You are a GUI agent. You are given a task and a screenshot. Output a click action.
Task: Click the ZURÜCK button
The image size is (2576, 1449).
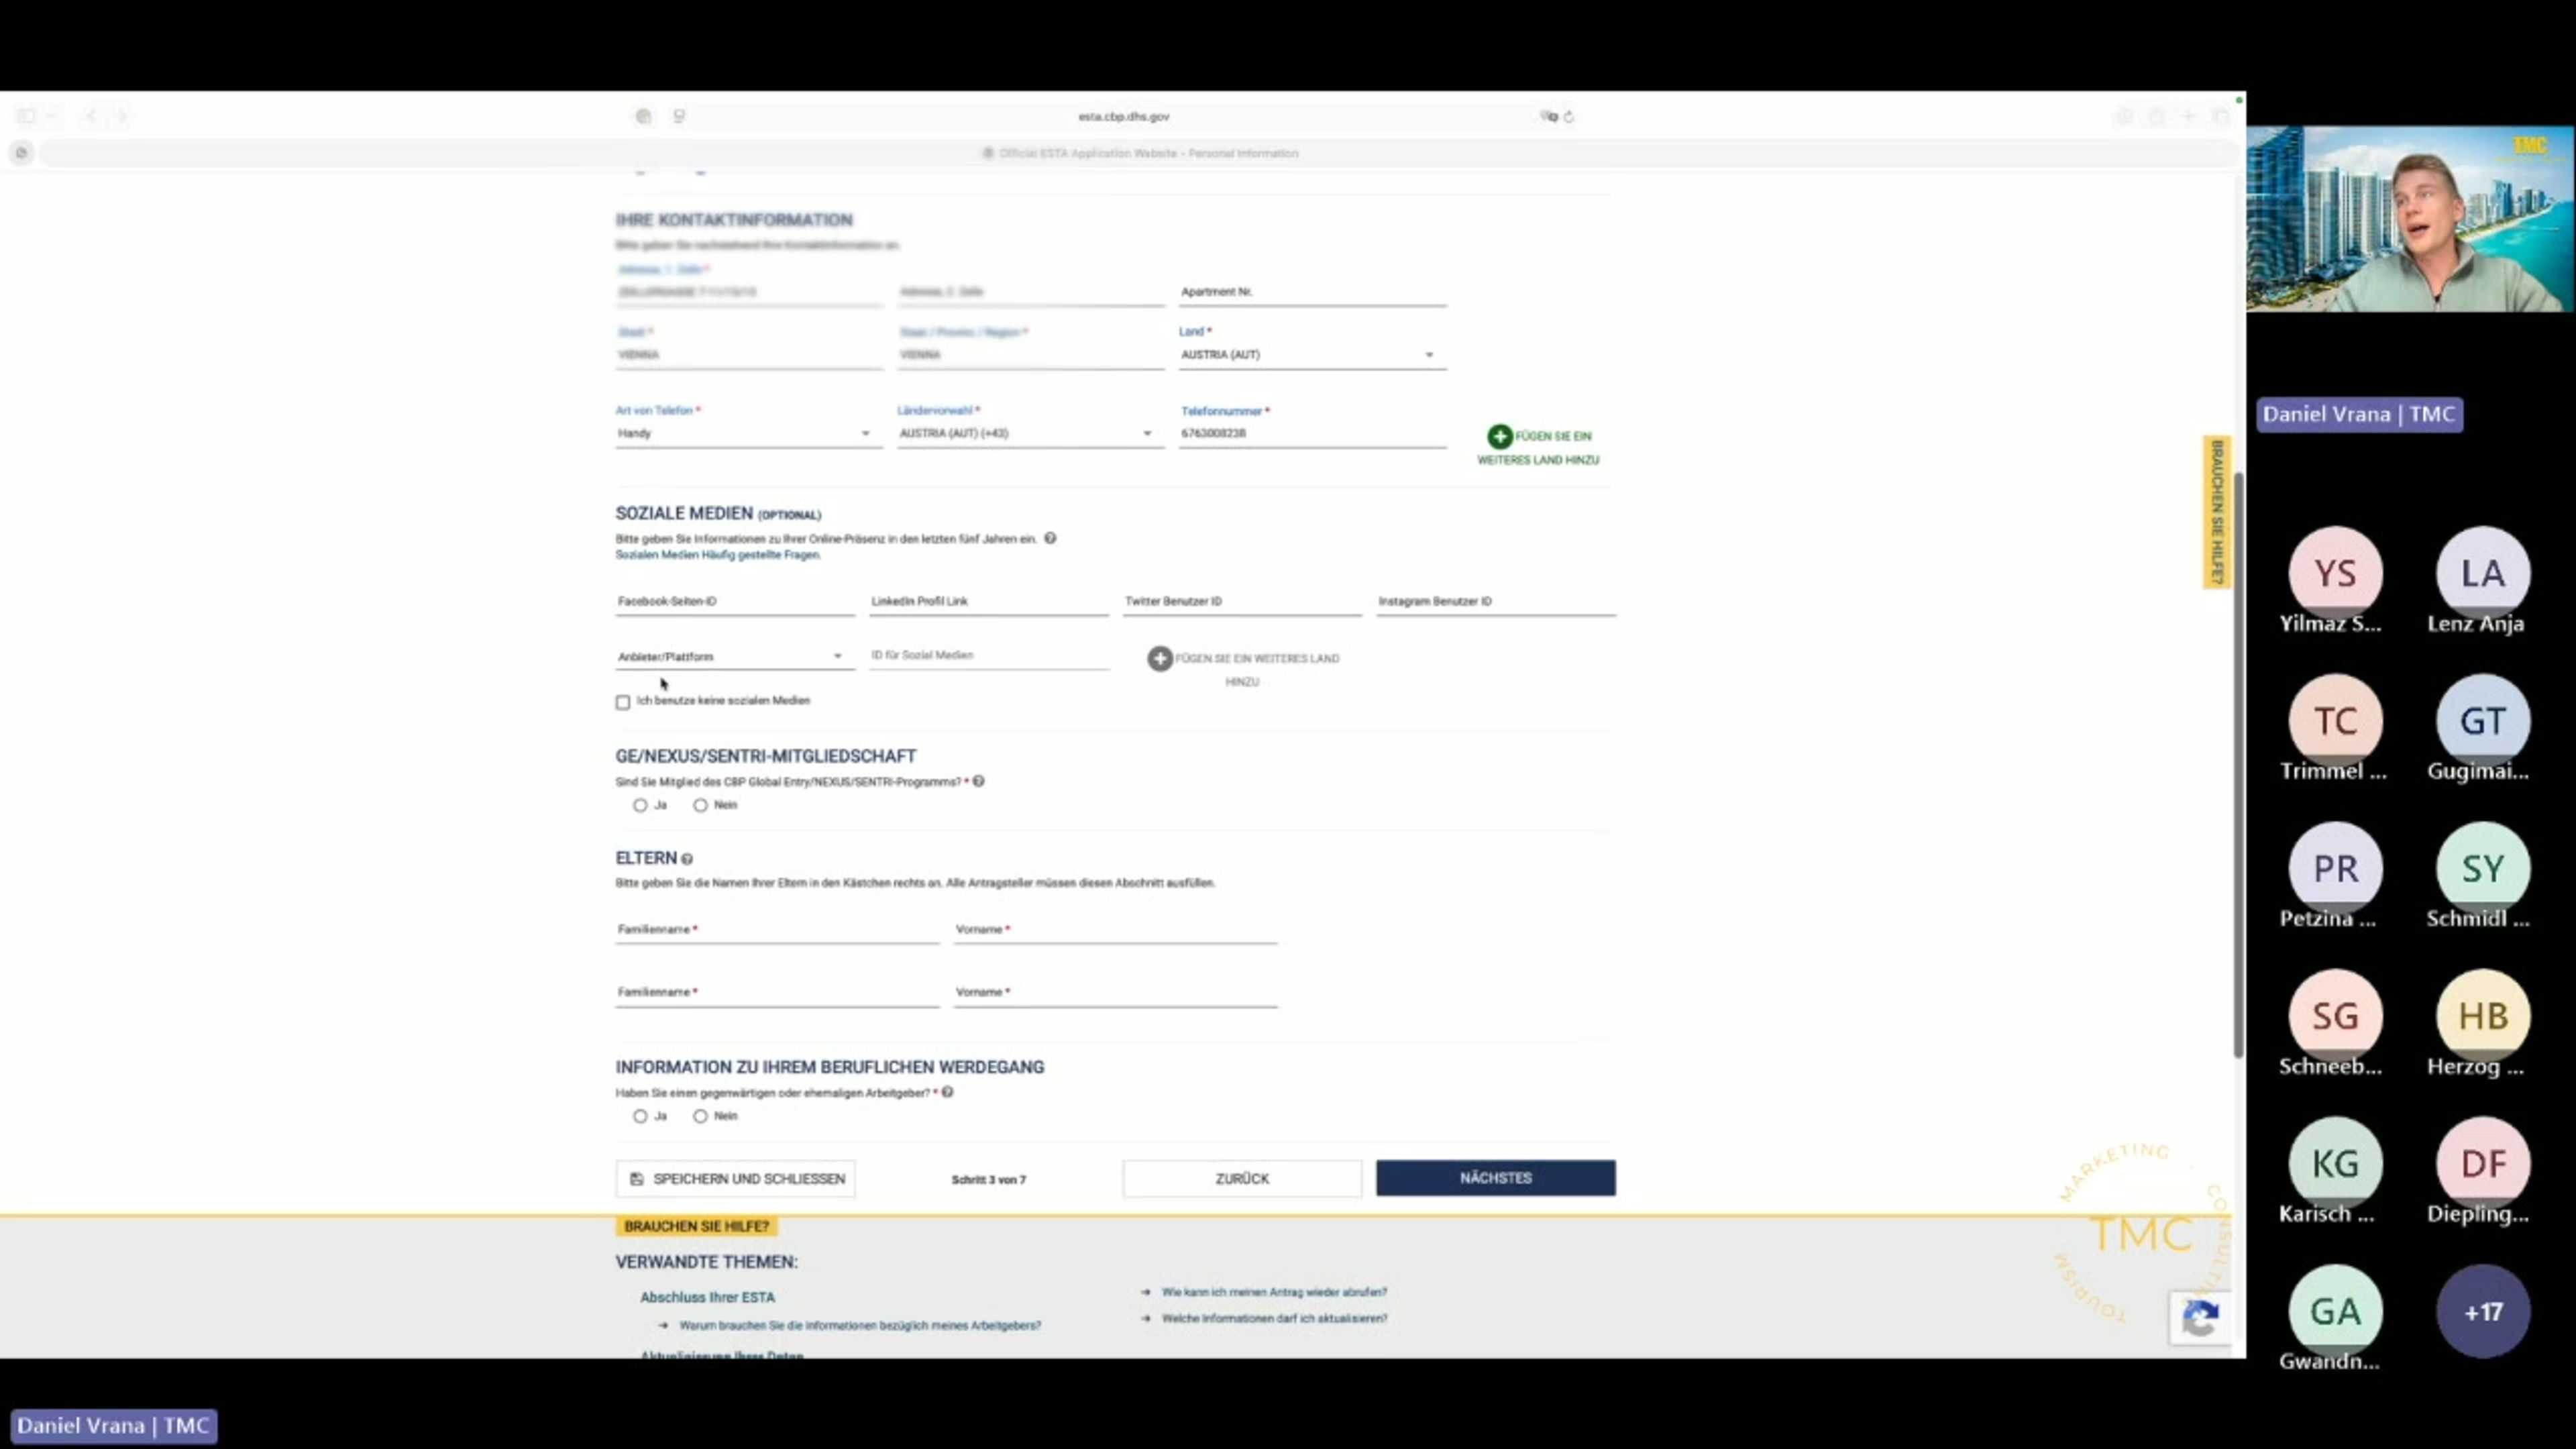coord(1242,1179)
